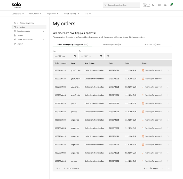
Task: Expand the Print & Delivery menu
Action: coord(71,13)
